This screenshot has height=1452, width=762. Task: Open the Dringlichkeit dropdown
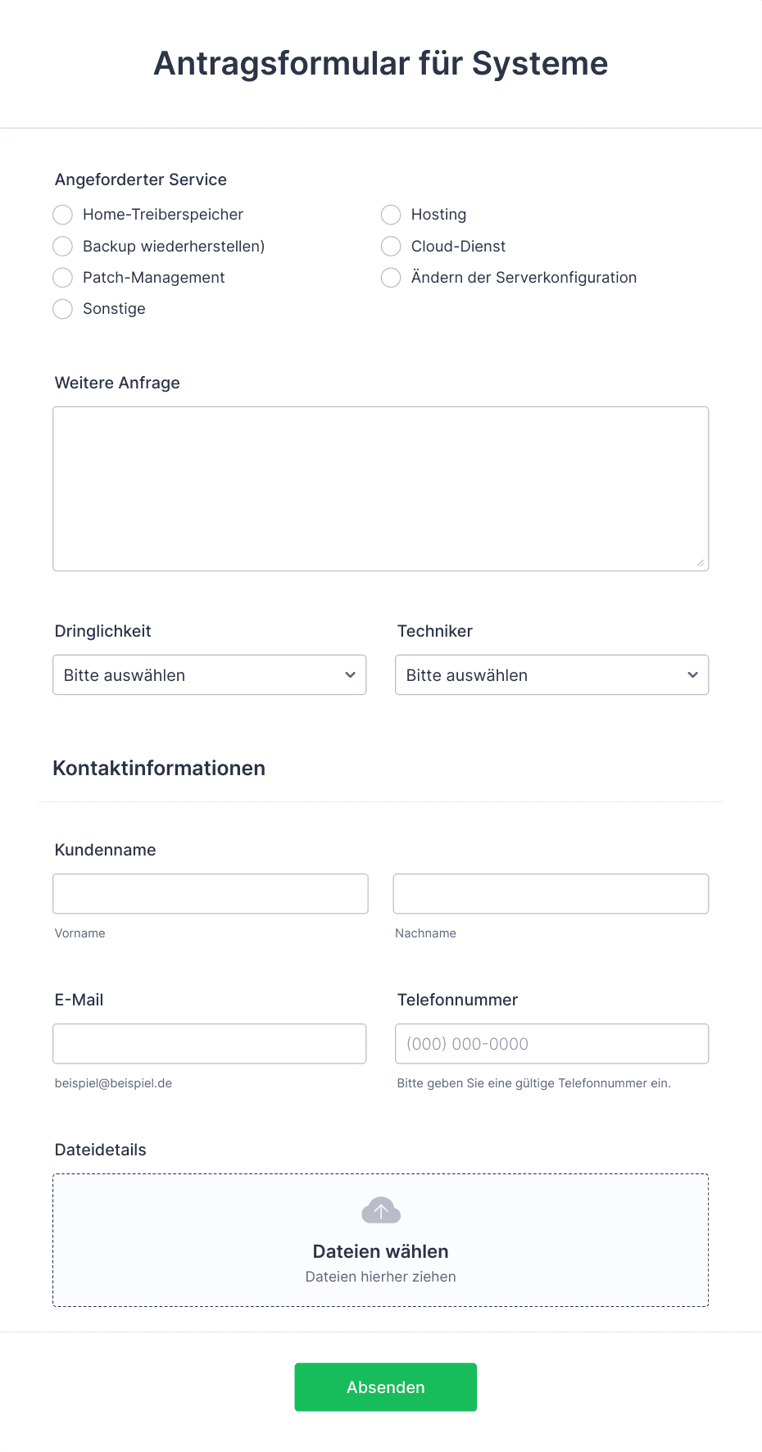pos(210,675)
